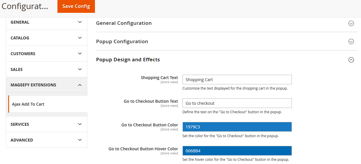Click the Popup Configuration circular expand icon
This screenshot has width=361, height=164.
351,42
